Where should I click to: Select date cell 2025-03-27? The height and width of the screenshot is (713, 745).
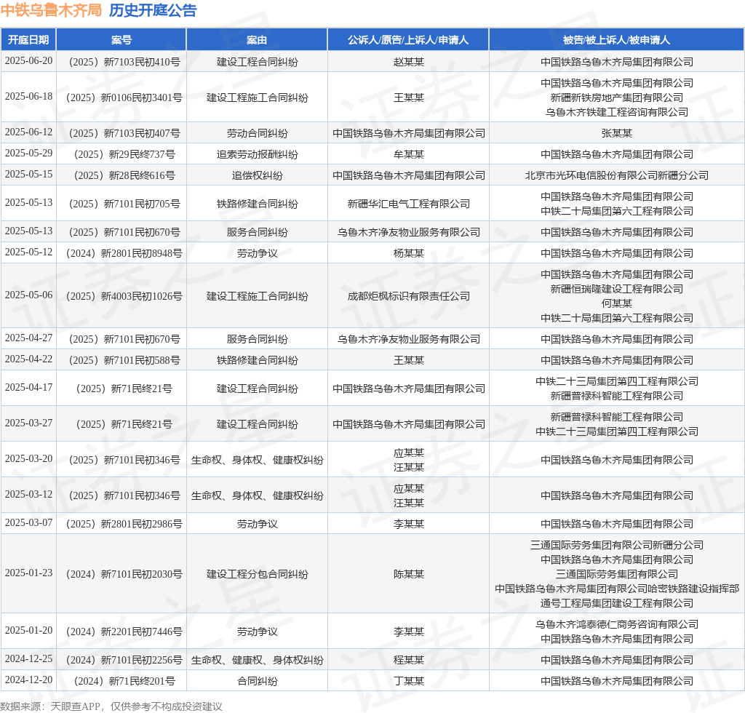pos(28,423)
